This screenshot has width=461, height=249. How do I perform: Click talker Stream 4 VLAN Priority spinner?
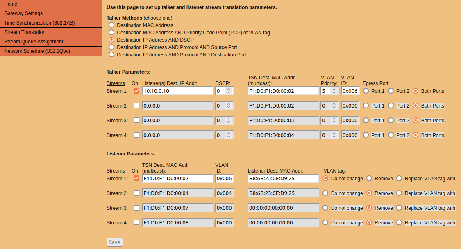[x=334, y=135]
